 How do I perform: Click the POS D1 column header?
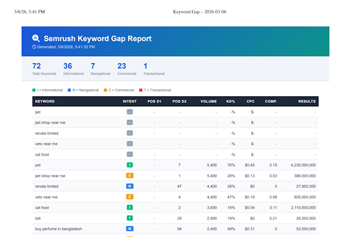click(154, 101)
